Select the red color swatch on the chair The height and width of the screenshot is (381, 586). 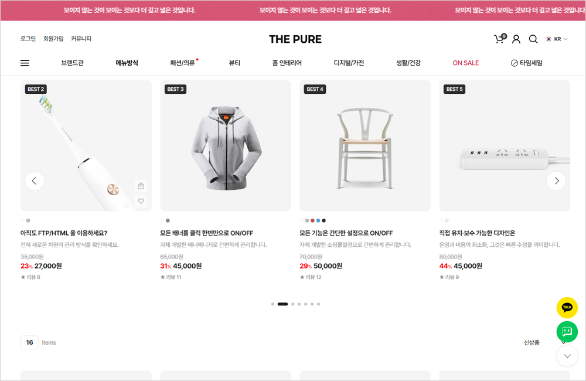point(313,220)
